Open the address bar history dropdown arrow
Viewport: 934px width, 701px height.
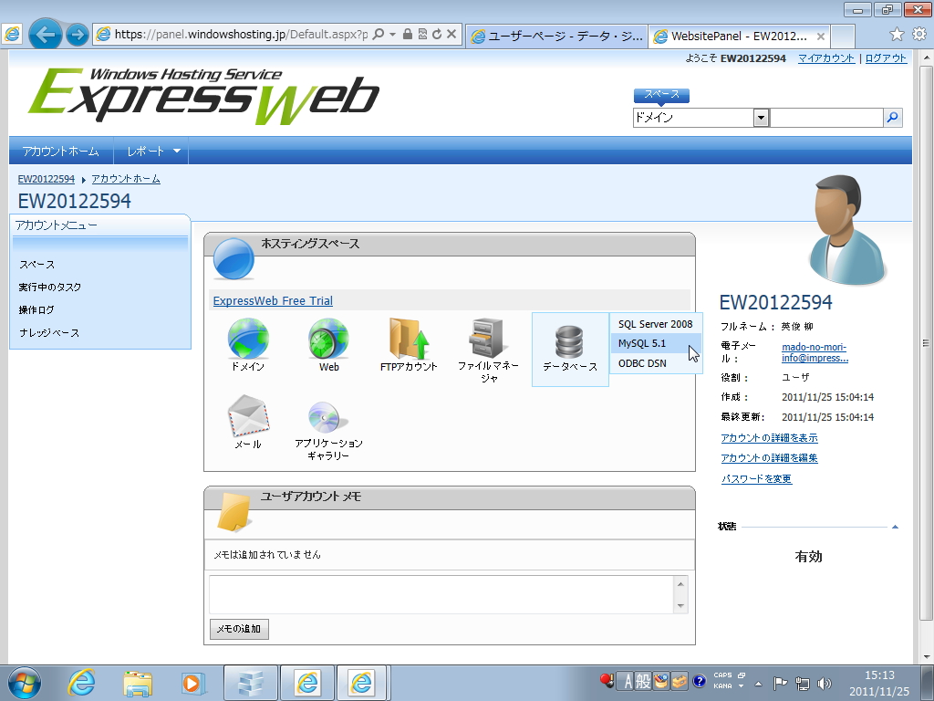[392, 35]
